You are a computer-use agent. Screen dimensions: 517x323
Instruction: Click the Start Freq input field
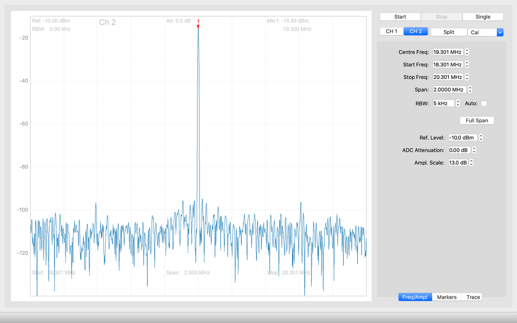[448, 65]
